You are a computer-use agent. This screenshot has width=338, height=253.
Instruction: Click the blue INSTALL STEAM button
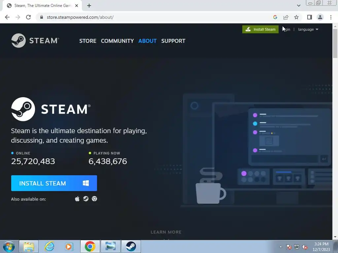pos(54,183)
